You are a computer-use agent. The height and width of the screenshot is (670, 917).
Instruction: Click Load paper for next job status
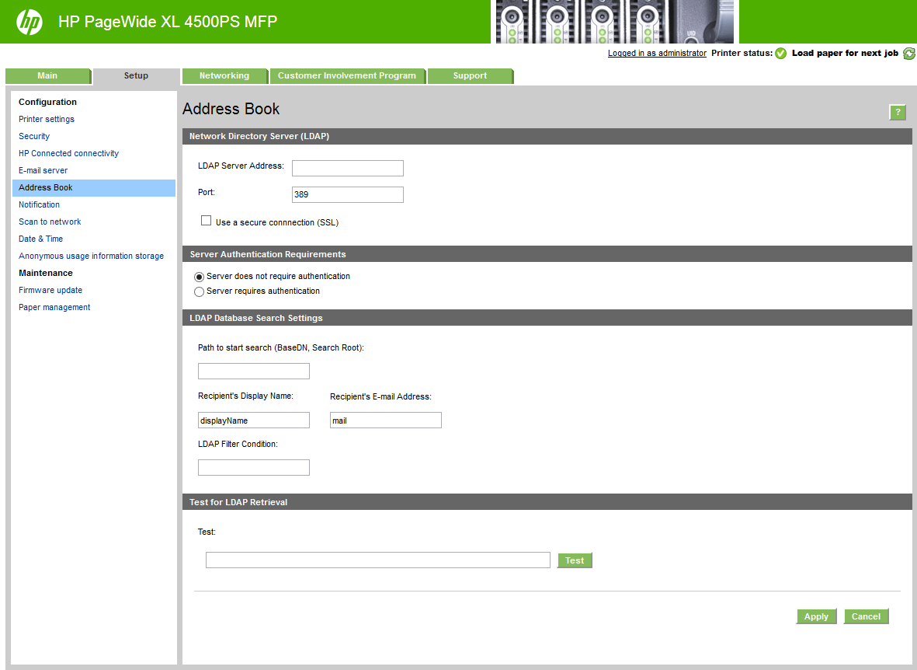point(845,54)
